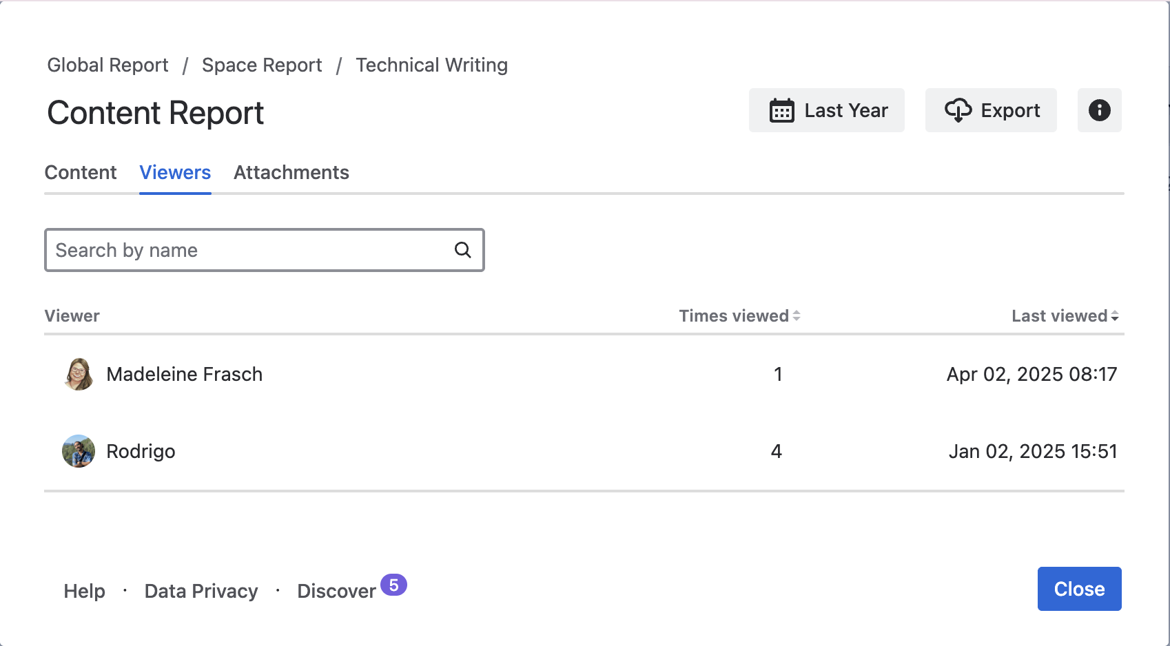Sort using Last viewed arrow icon
This screenshot has height=646, width=1170.
pos(1114,316)
